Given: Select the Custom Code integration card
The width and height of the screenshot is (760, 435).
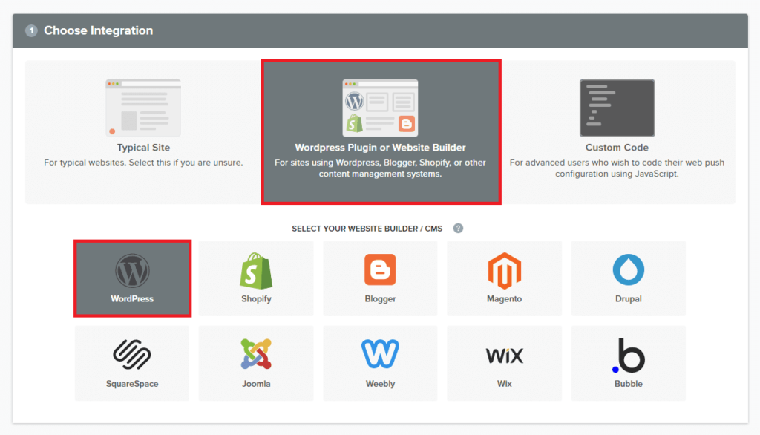Looking at the screenshot, I should coord(617,132).
